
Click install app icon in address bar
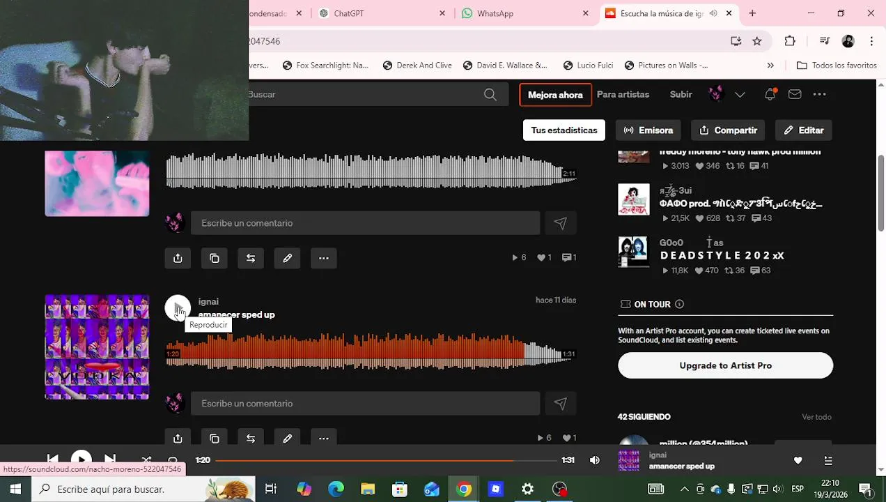point(736,41)
